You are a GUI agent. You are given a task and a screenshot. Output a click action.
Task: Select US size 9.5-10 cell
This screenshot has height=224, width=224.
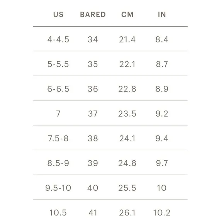coord(58,188)
